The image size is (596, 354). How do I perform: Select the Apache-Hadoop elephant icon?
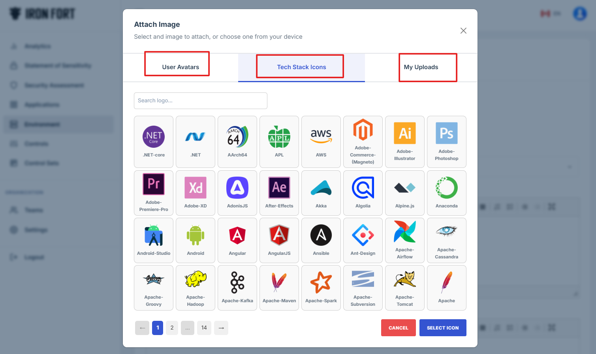coord(196,288)
